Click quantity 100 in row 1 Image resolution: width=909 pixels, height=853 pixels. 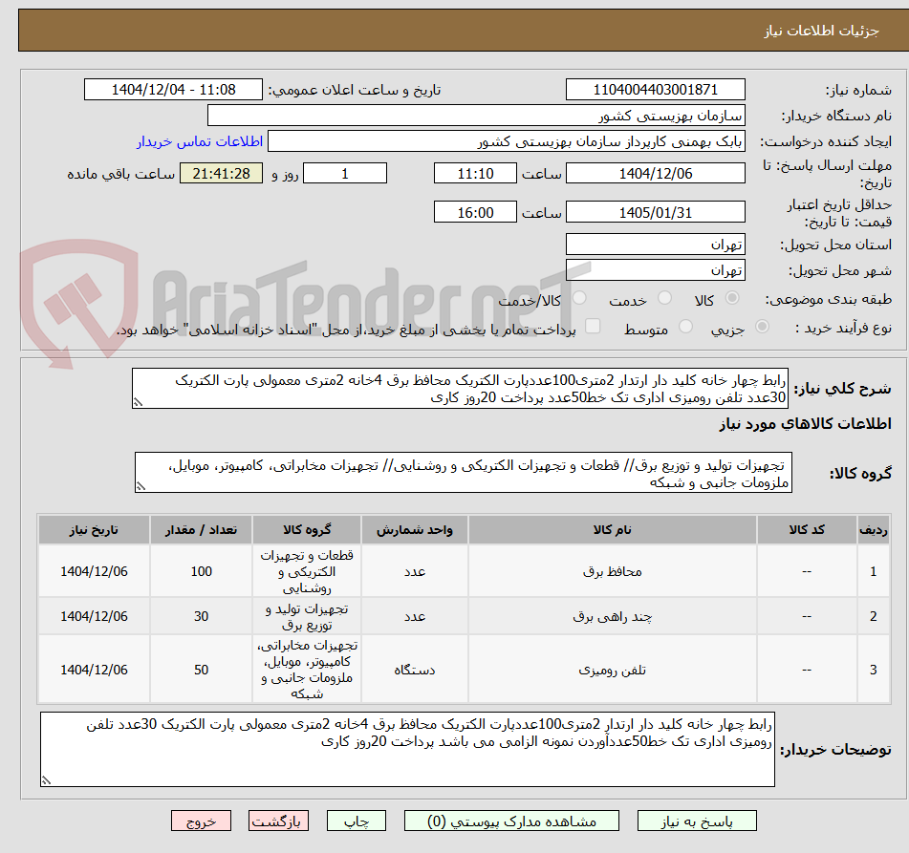201,571
